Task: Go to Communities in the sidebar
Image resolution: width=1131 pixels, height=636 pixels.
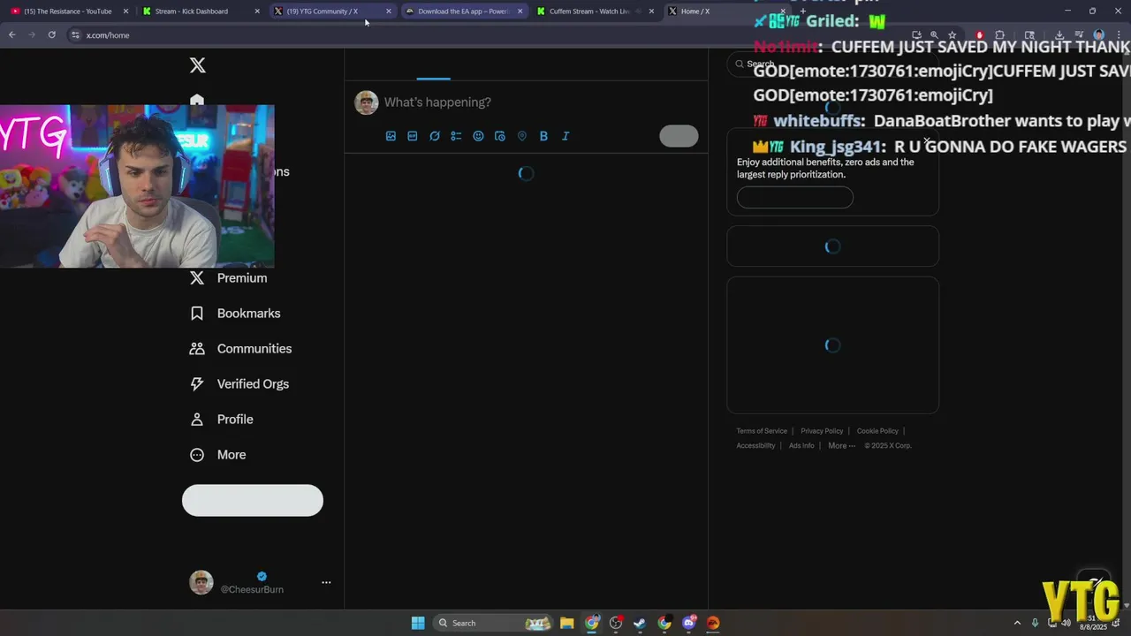Action: pos(240,349)
